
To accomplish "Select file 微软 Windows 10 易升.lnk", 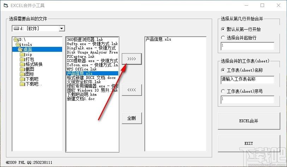I will 92,90.
